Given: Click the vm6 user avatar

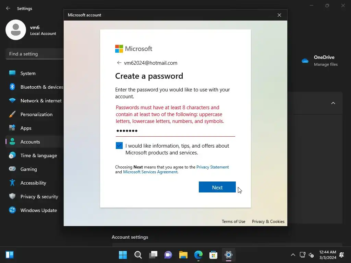Looking at the screenshot, I should click(16, 30).
